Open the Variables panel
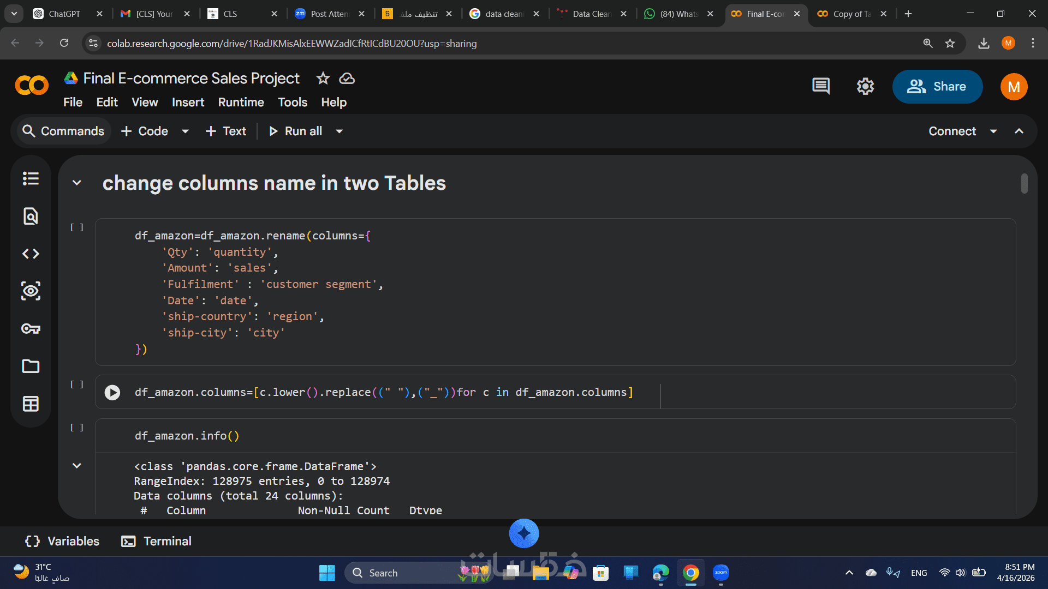The image size is (1048, 589). click(x=63, y=541)
